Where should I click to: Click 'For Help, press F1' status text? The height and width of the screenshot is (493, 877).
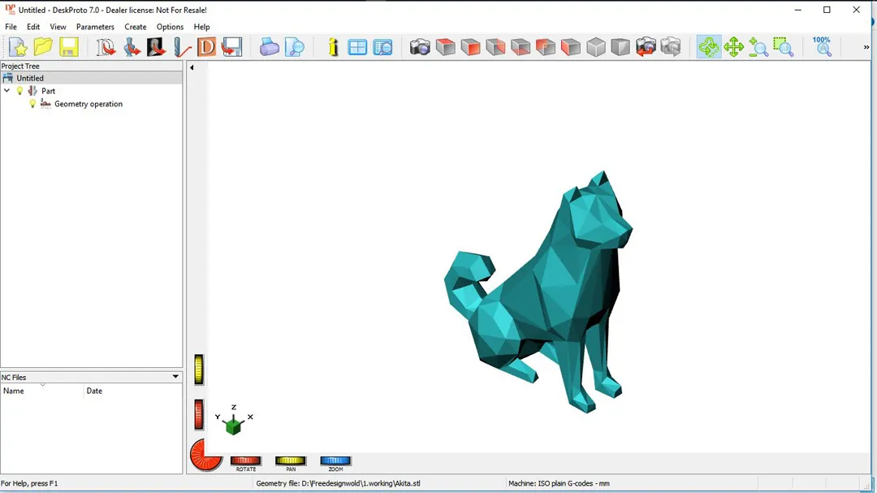click(x=29, y=483)
